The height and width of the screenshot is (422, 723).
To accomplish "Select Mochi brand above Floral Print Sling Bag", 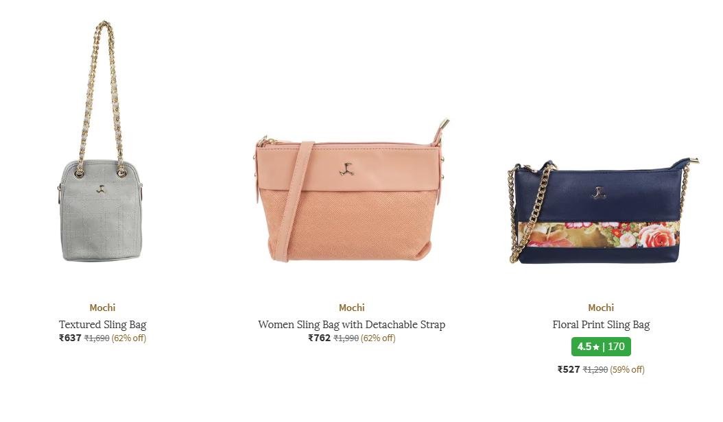I will point(601,308).
